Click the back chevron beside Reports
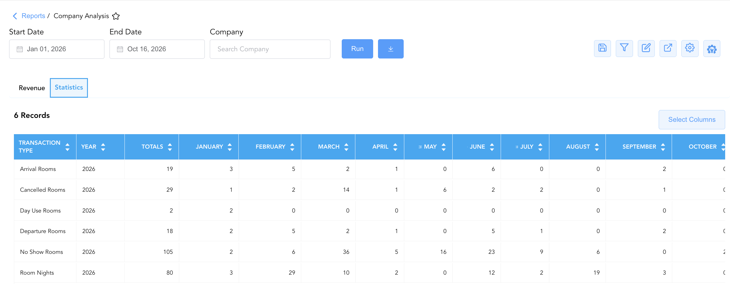 [15, 16]
